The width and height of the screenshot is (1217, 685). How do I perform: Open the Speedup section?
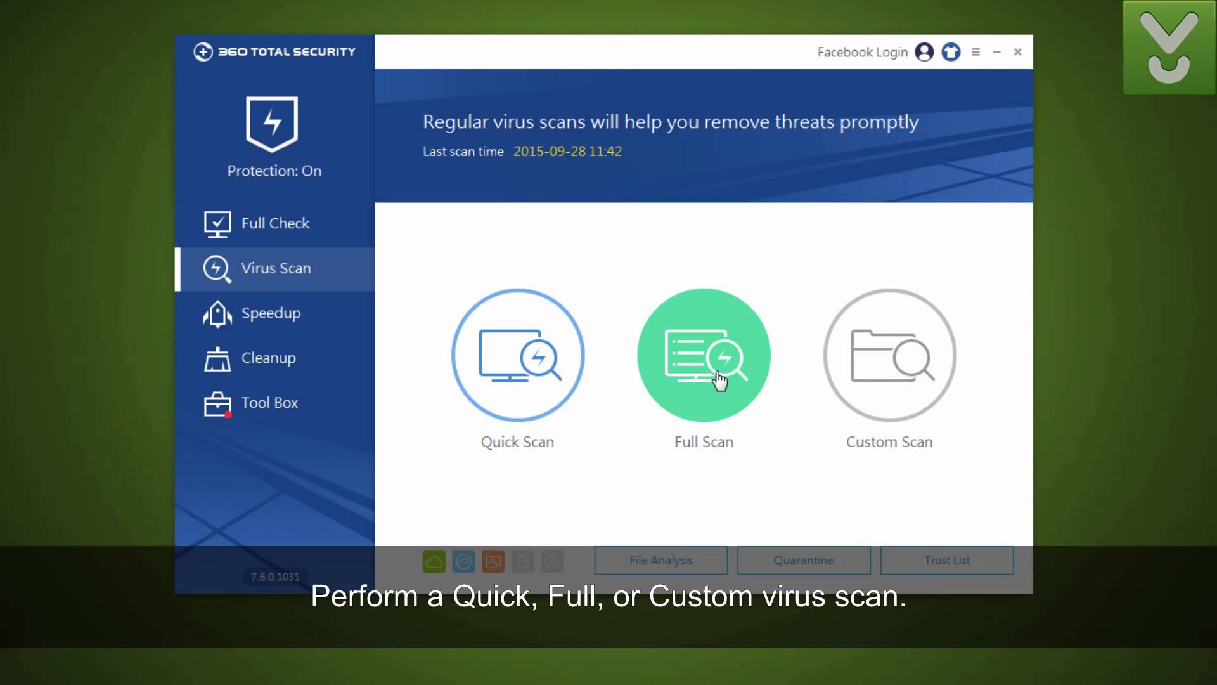coord(271,313)
